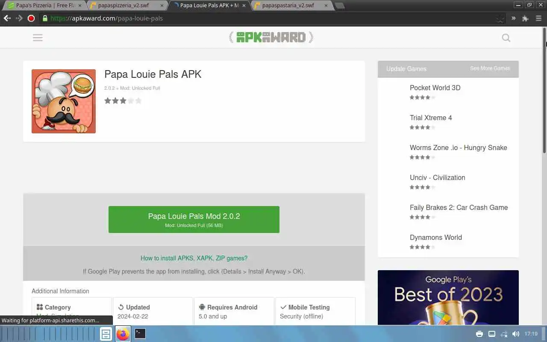Go back with the browser back arrow

pyautogui.click(x=7, y=18)
